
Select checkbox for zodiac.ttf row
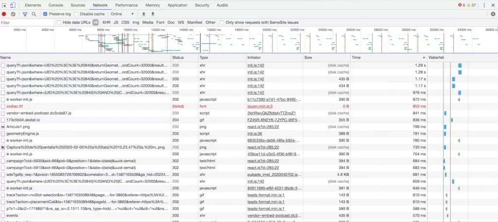click(3, 106)
